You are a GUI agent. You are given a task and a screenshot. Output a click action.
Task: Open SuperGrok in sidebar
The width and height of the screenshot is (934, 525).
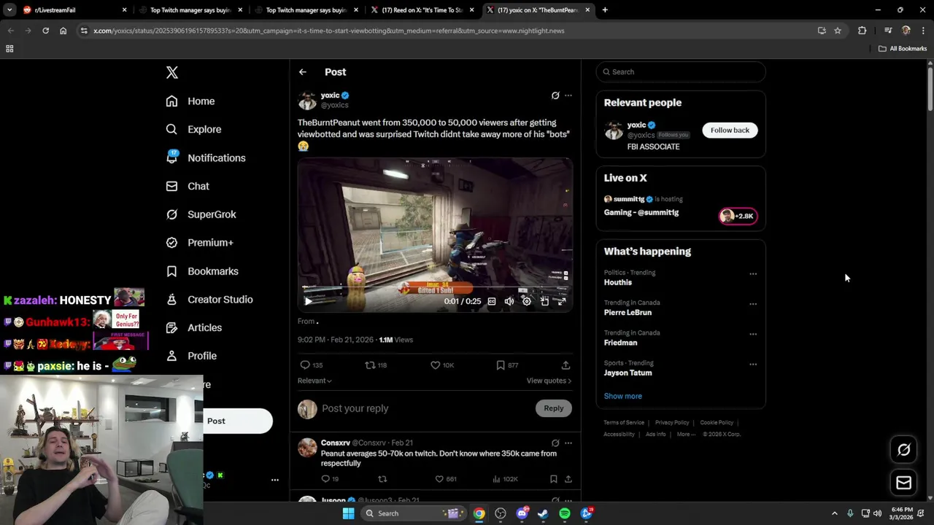coord(201,214)
